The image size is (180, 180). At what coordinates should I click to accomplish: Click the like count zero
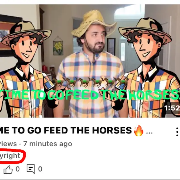(x=18, y=169)
